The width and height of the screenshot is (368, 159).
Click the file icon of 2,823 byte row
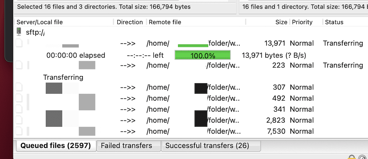pyautogui.click(x=19, y=120)
